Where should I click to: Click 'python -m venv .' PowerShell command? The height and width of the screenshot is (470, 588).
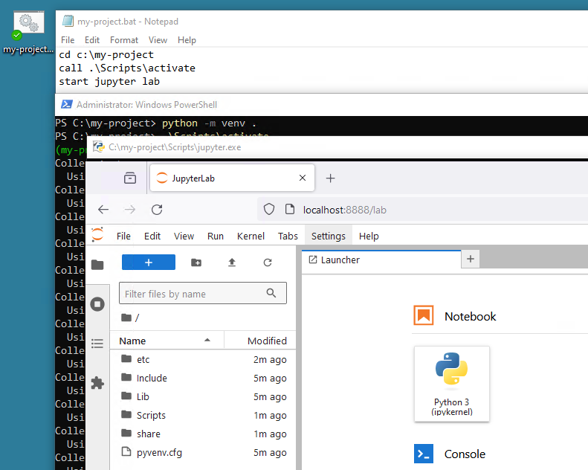(209, 123)
